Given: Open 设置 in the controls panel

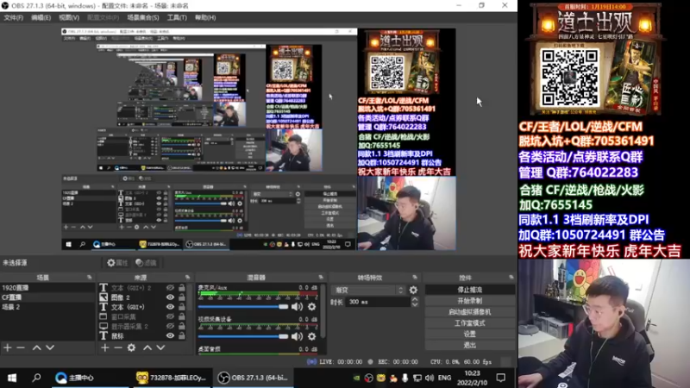Looking at the screenshot, I should (x=469, y=334).
